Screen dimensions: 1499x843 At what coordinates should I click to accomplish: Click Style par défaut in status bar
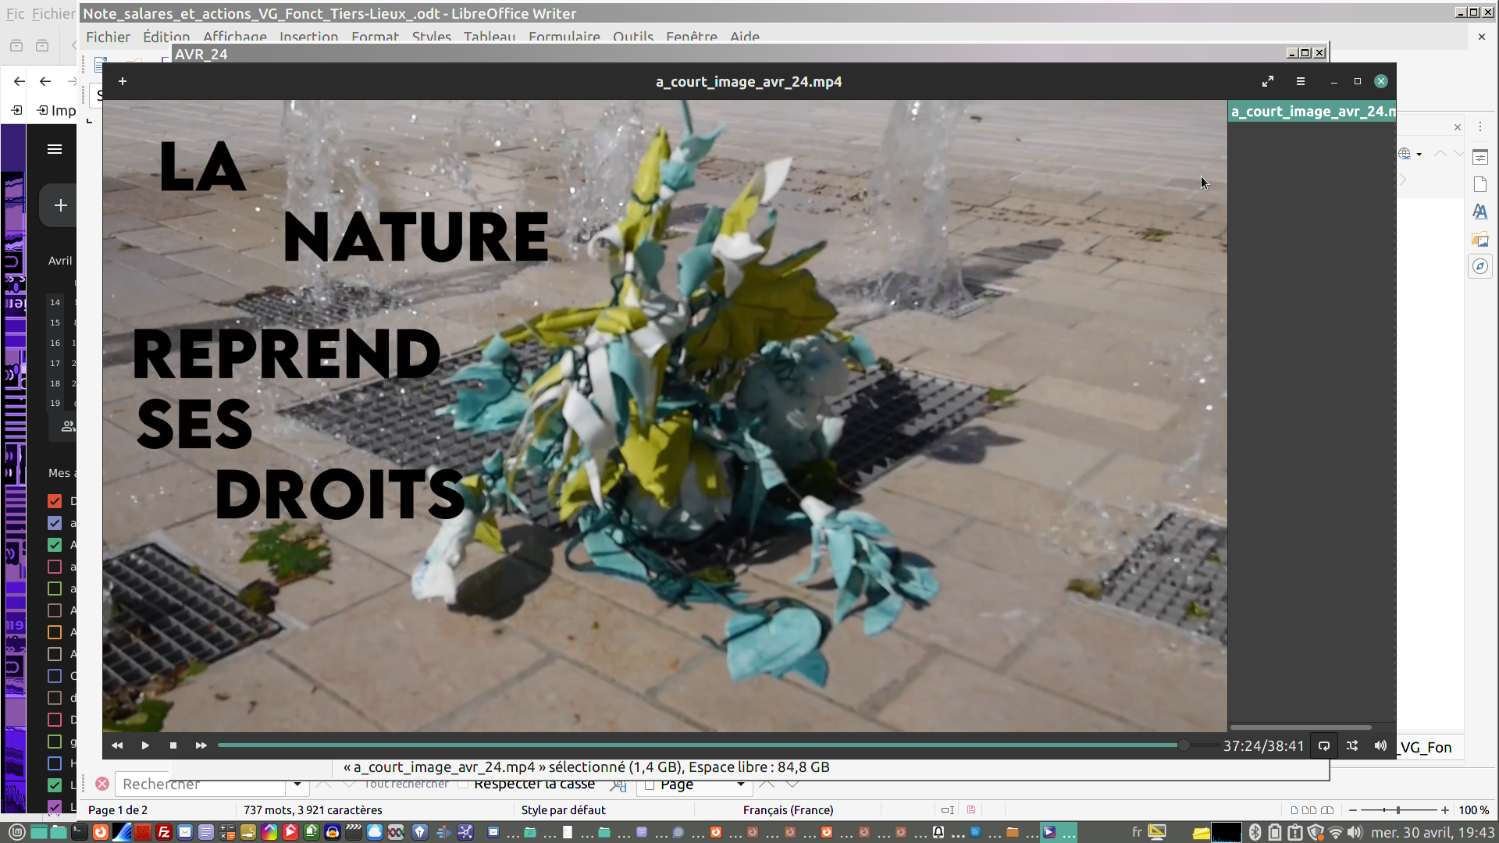(x=563, y=810)
